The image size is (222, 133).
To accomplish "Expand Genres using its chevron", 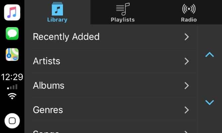I will point(187,110).
